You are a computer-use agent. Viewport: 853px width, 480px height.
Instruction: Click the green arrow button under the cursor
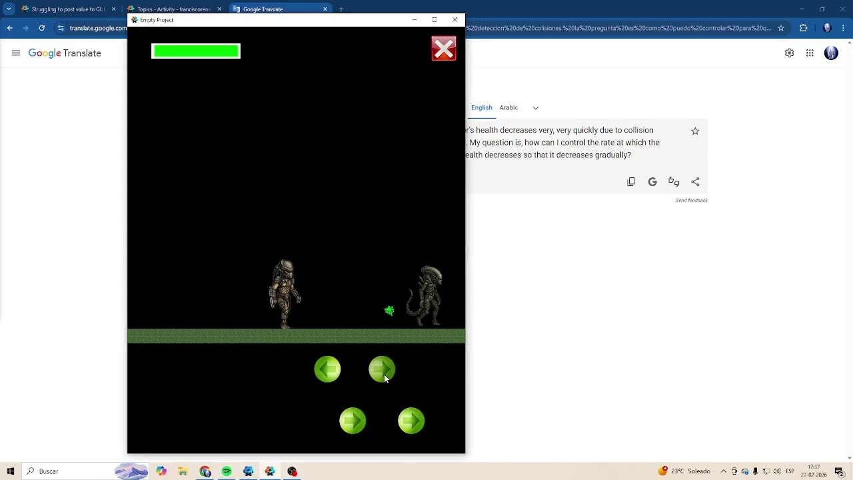[x=382, y=369]
